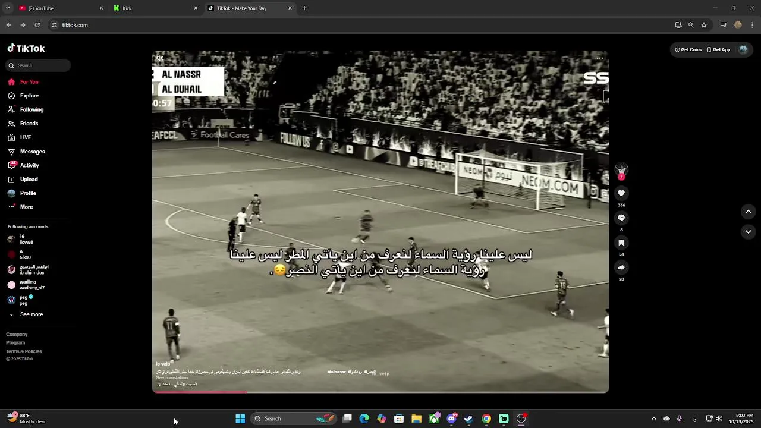Open a new browser tab

[304, 8]
